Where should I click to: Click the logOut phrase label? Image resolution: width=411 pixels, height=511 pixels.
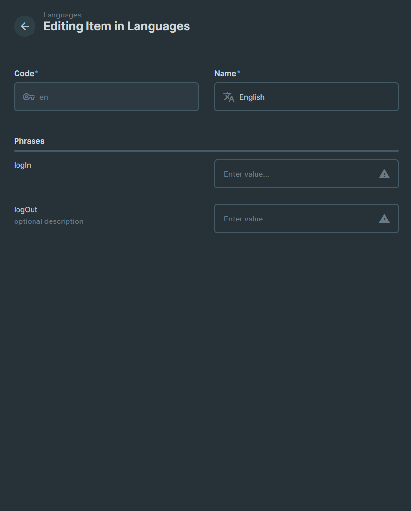click(26, 210)
